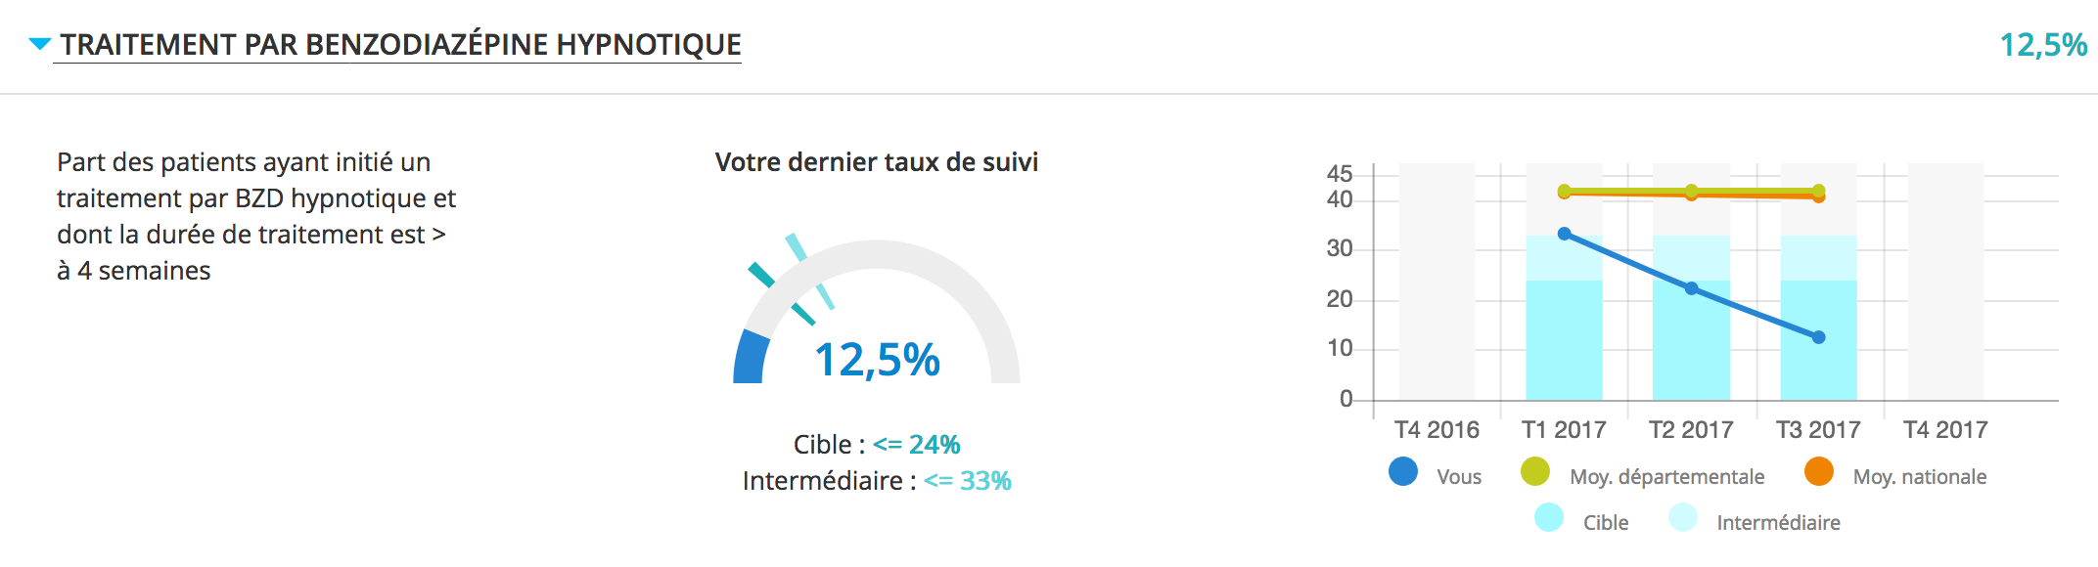Viewport: 2098px width, 567px height.
Task: Click the T4 2016 axis label
Action: point(1437,429)
